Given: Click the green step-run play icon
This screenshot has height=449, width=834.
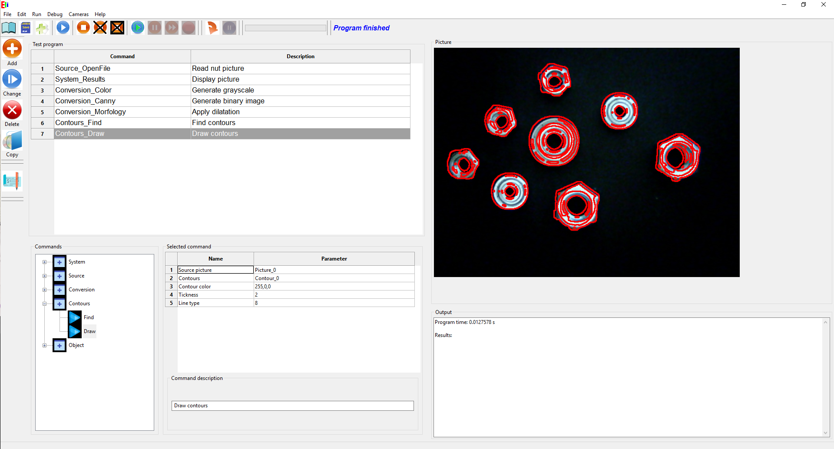Looking at the screenshot, I should click(x=138, y=28).
